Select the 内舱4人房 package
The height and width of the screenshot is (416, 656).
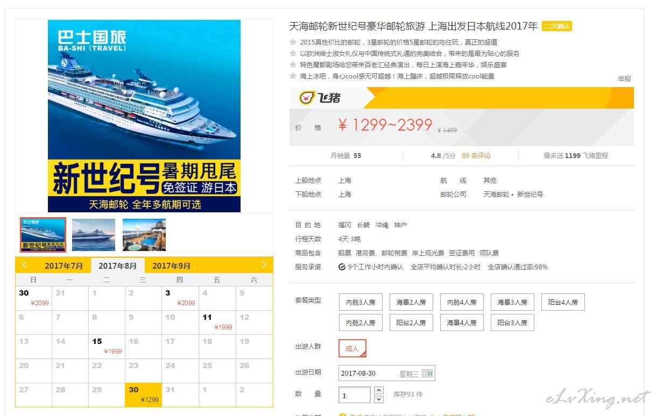click(462, 302)
